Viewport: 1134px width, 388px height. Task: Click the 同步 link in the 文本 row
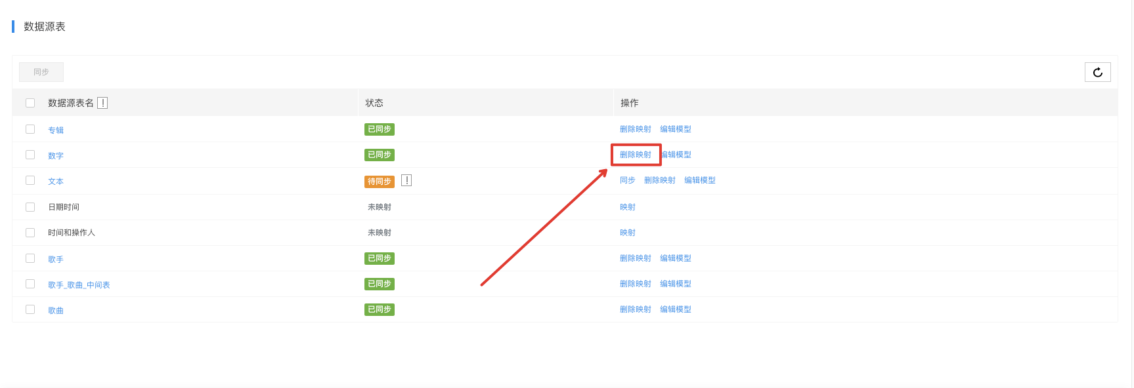tap(627, 180)
